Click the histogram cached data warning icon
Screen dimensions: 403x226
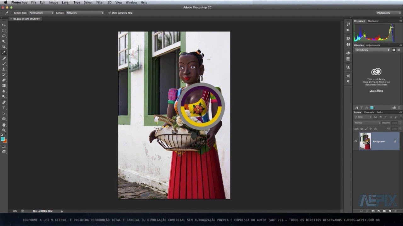point(392,27)
